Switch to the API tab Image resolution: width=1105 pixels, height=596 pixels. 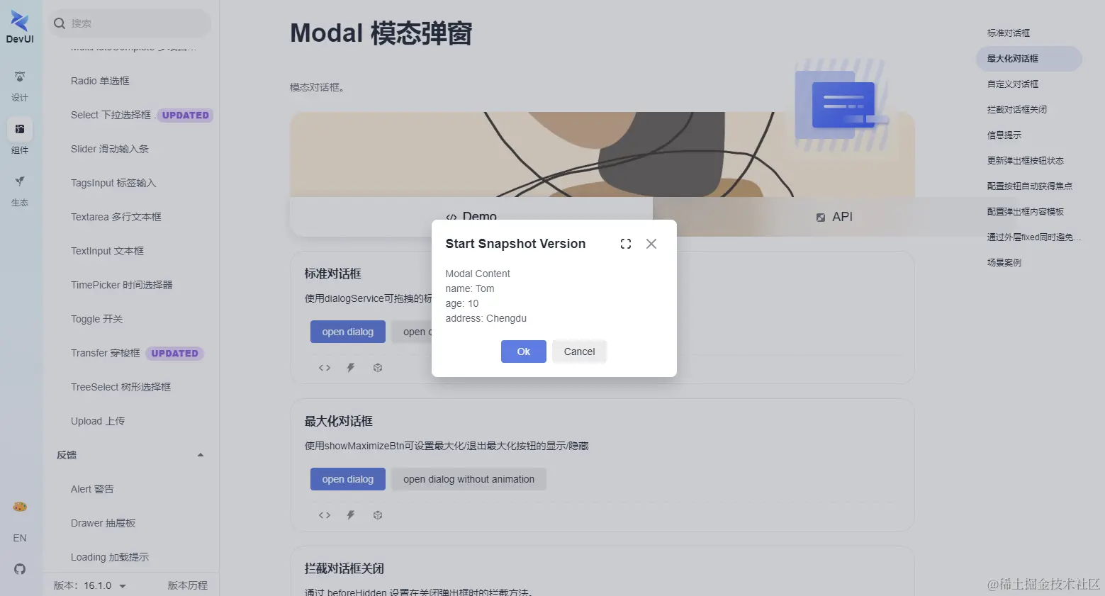[834, 217]
